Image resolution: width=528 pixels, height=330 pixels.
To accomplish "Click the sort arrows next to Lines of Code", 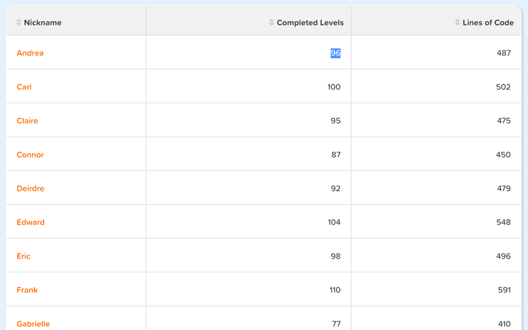I will click(x=457, y=22).
